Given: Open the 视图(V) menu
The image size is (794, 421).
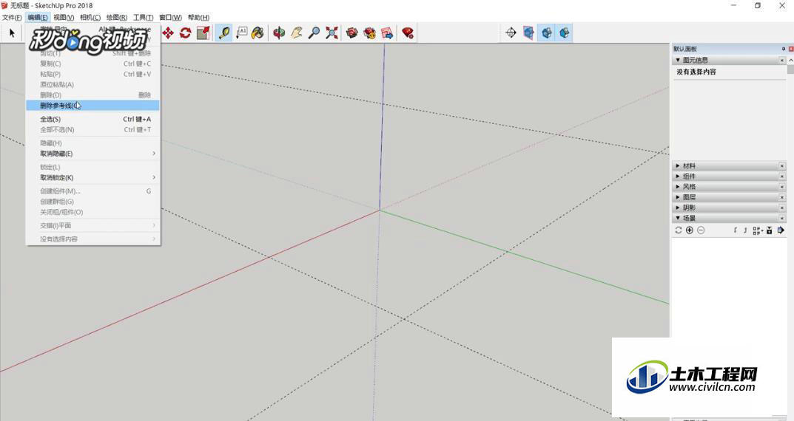Looking at the screenshot, I should (x=64, y=18).
